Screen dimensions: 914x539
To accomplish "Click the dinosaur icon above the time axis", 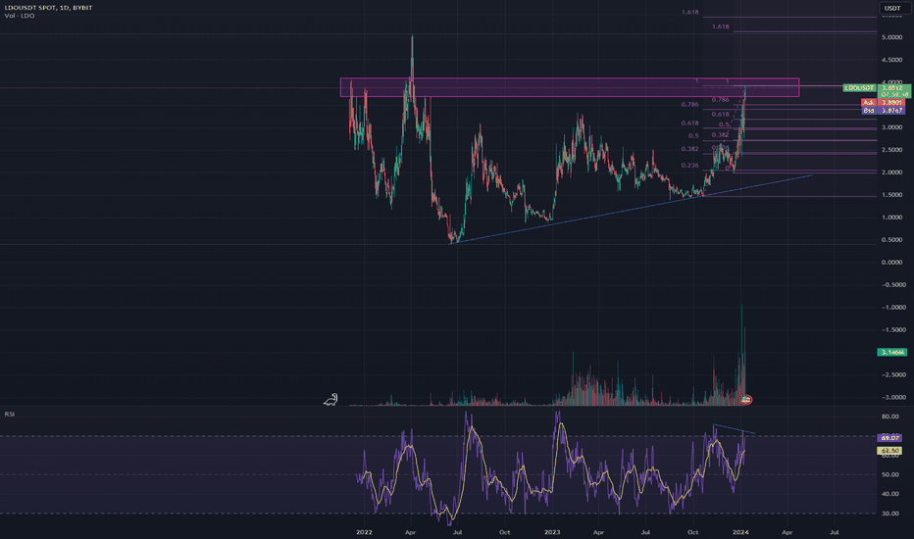I will 330,399.
